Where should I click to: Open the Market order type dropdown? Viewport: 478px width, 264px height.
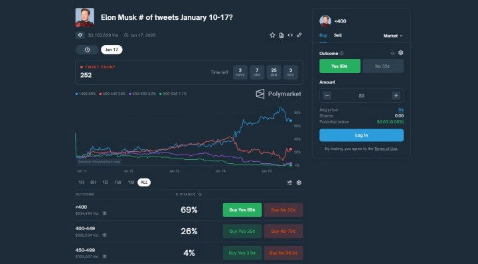(393, 36)
